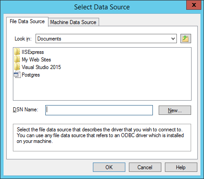Expand the Look in dropdown arrow
204x179 pixels.
pos(173,39)
